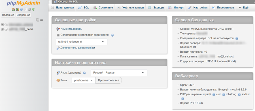Click the Версия протокола: 10 text
255x111 pixels.
click(x=194, y=52)
